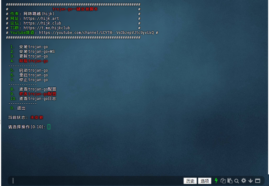Screen dimensions: 269x186
Task: Toggle fullscreen with the window icon
Action: (x=258, y=181)
